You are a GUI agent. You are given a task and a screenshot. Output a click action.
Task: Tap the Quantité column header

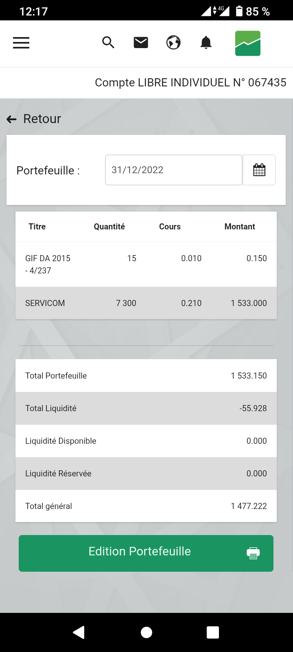click(x=109, y=227)
